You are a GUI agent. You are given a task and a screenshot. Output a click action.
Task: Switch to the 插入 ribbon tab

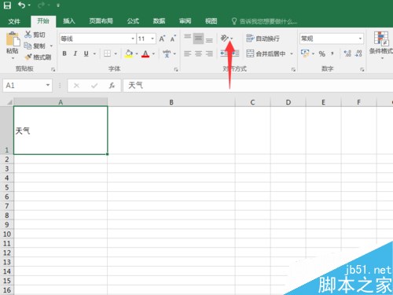coord(69,21)
